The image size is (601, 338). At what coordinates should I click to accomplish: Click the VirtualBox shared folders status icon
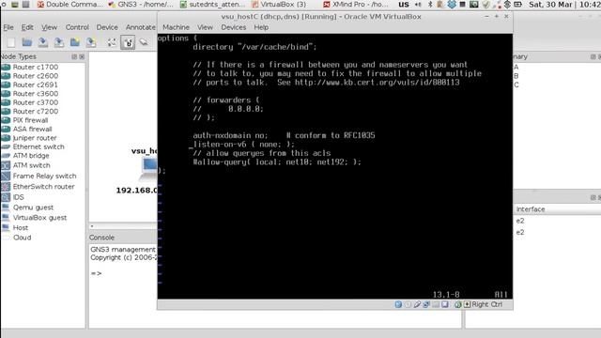(x=436, y=304)
